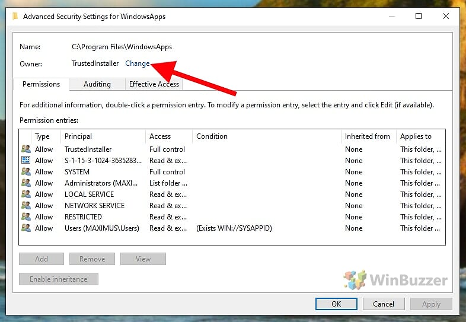
Task: Select the NETWORK SERVICE principal entry
Action: 94,206
